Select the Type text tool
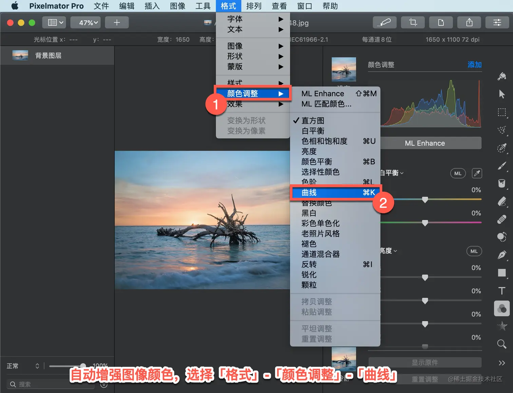 [502, 291]
